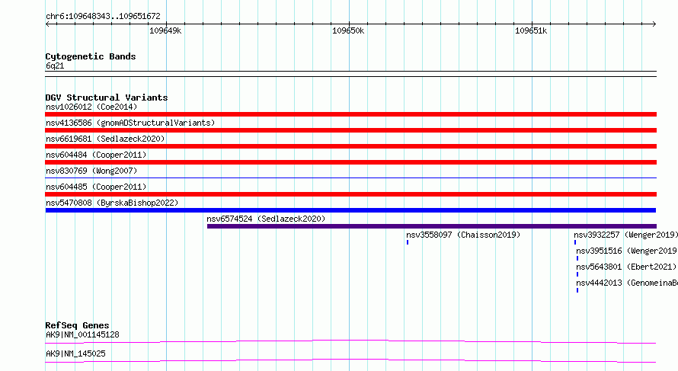Click the red bar under nsv6619681
The width and height of the screenshot is (678, 371).
point(350,146)
